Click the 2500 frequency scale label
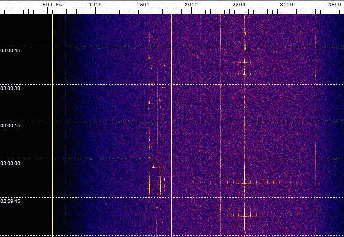 point(239,5)
